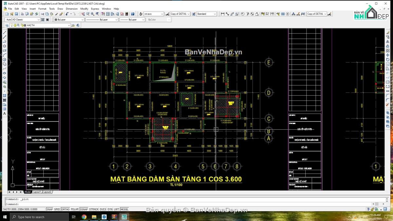The image size is (393, 221).
Task: Click the Command line input field
Action: tap(196, 204)
